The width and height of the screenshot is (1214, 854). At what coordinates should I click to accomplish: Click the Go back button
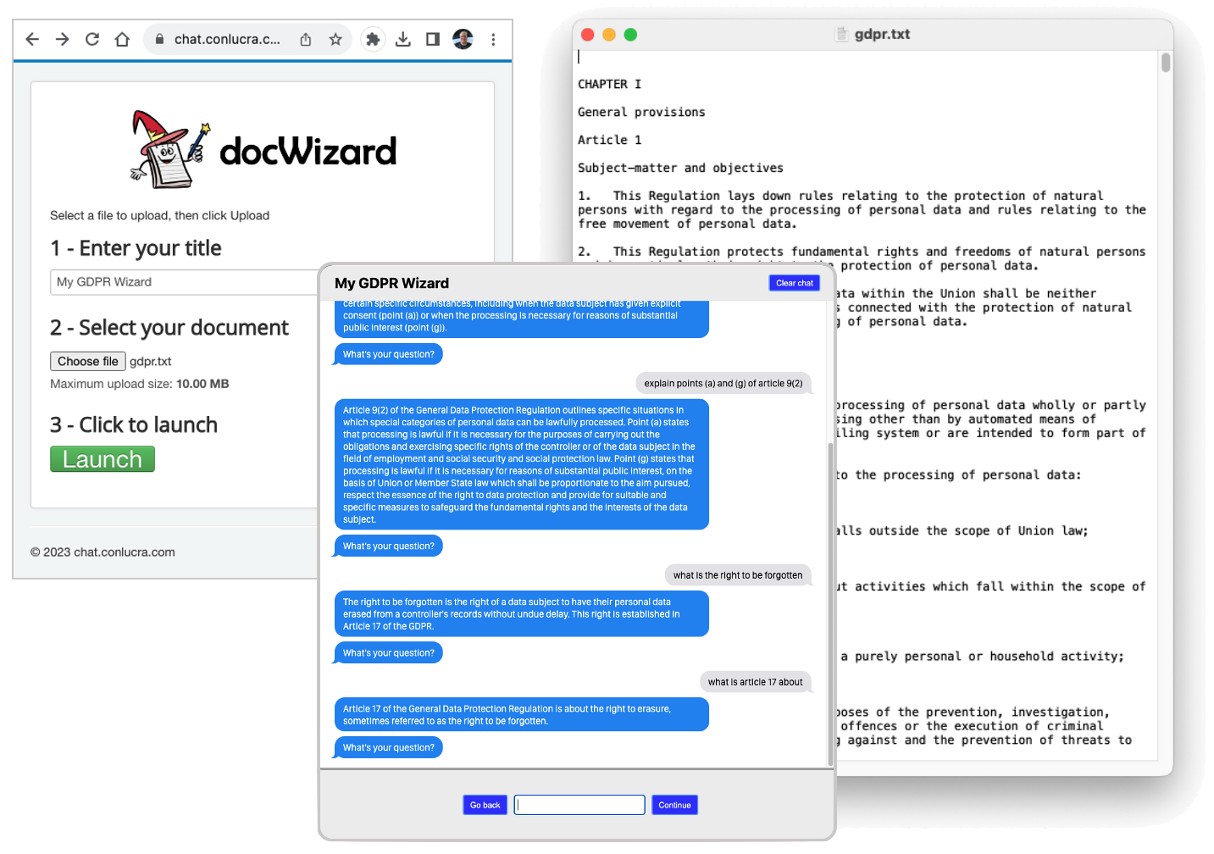[485, 805]
